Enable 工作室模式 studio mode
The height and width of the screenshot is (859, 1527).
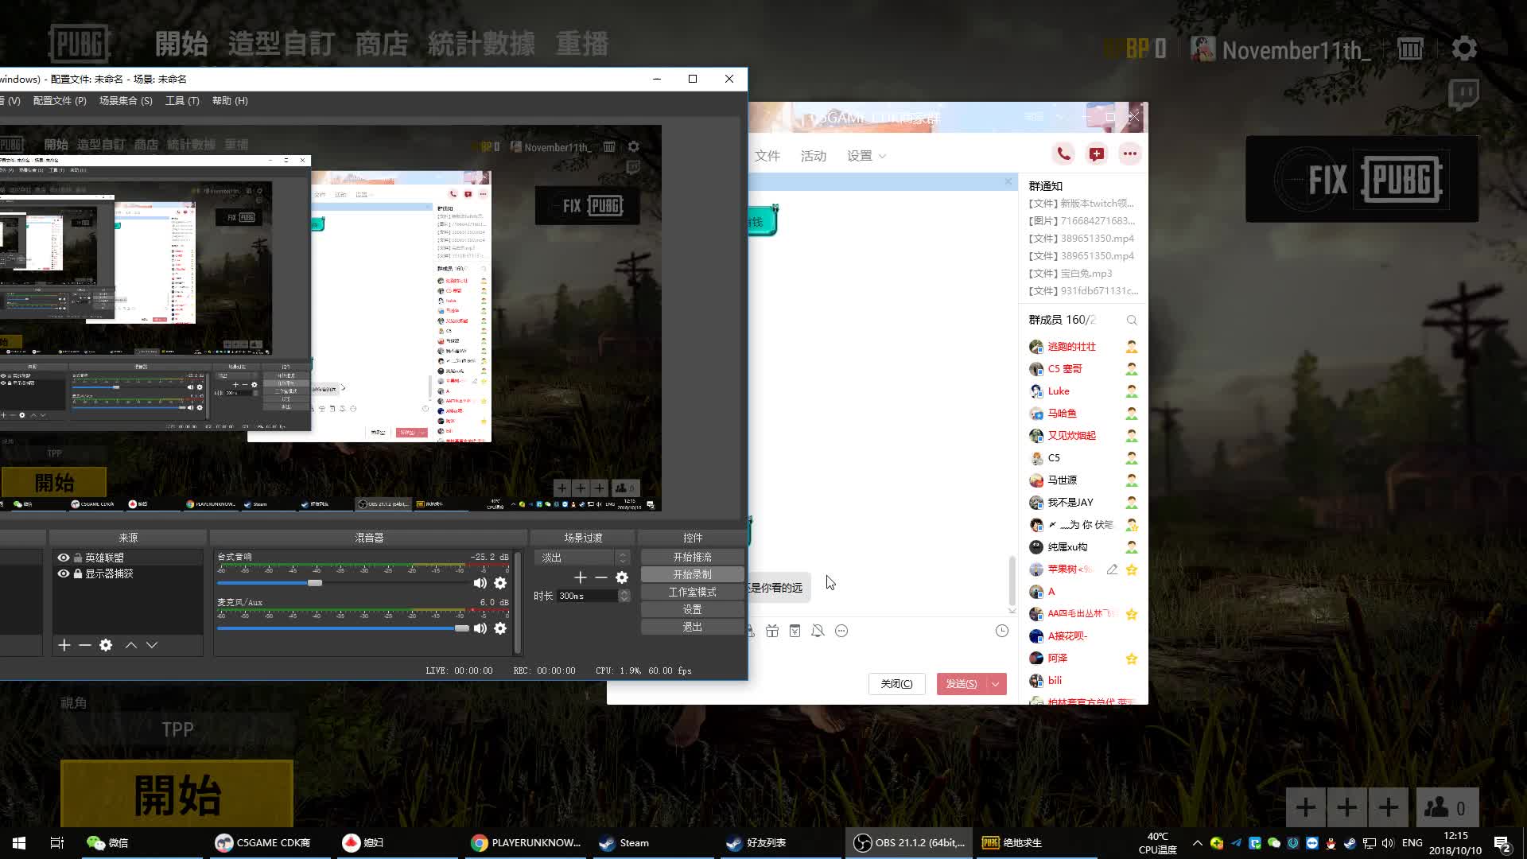692,592
